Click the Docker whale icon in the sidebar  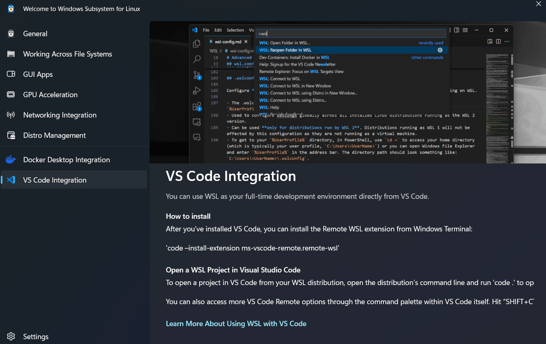coord(11,160)
